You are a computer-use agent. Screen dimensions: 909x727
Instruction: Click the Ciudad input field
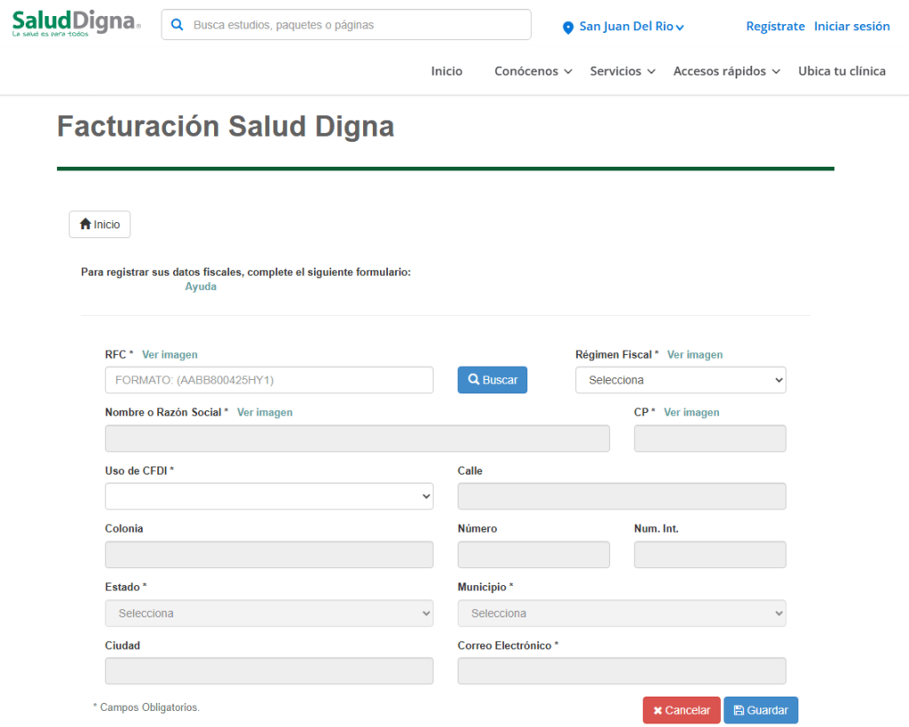point(269,671)
